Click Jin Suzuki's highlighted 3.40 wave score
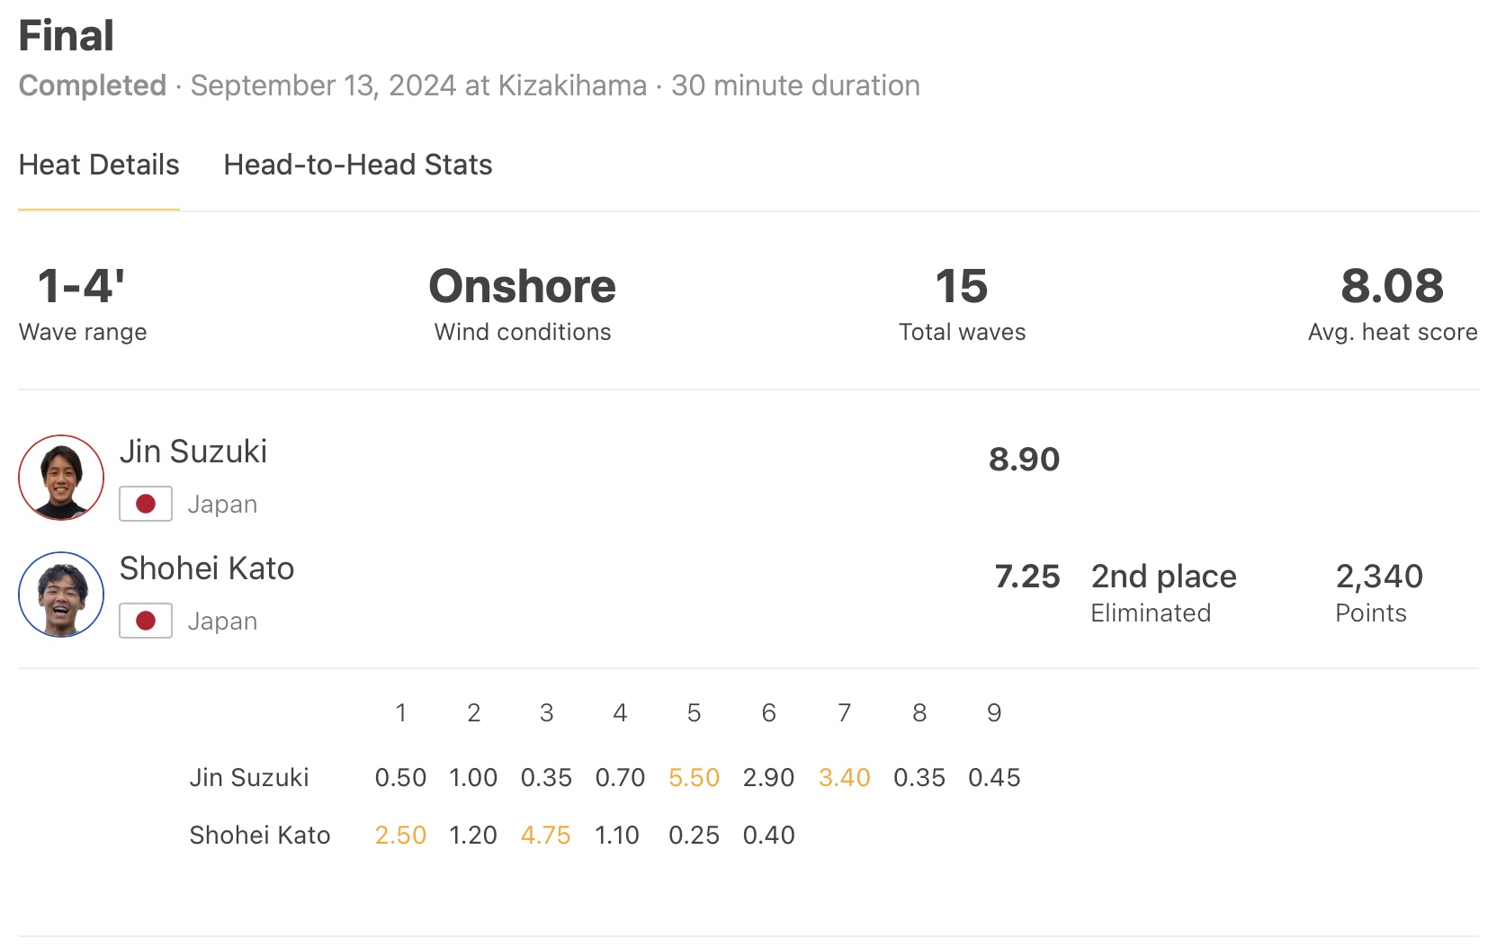 point(844,777)
